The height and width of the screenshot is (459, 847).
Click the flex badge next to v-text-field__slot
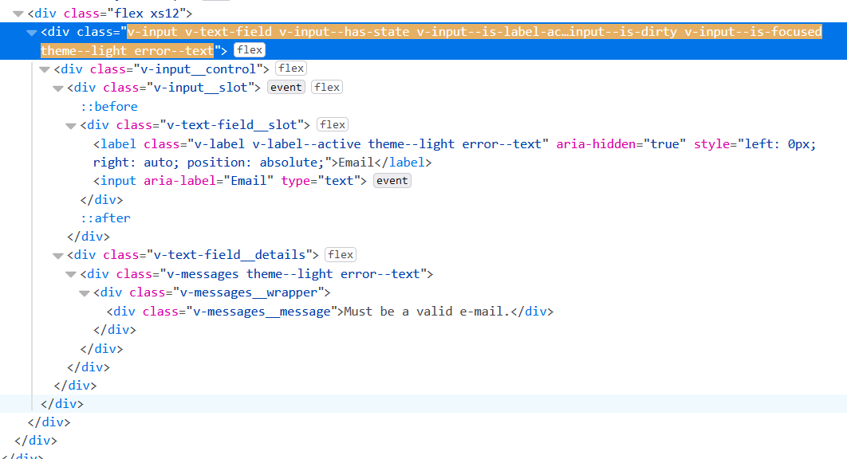coord(332,124)
